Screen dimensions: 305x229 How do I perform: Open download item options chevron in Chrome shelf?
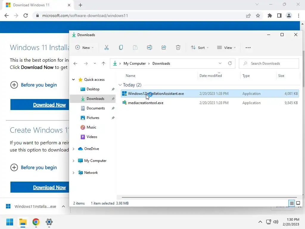coord(63,206)
